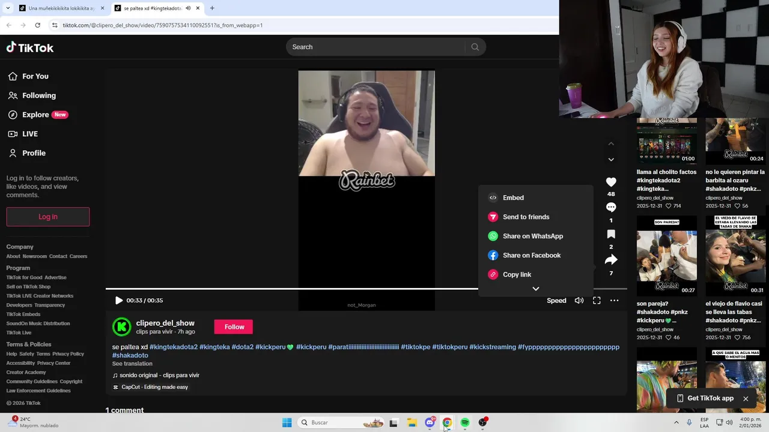This screenshot has width=769, height=432.
Task: Open clipero_del_show profile avatar
Action: click(122, 327)
